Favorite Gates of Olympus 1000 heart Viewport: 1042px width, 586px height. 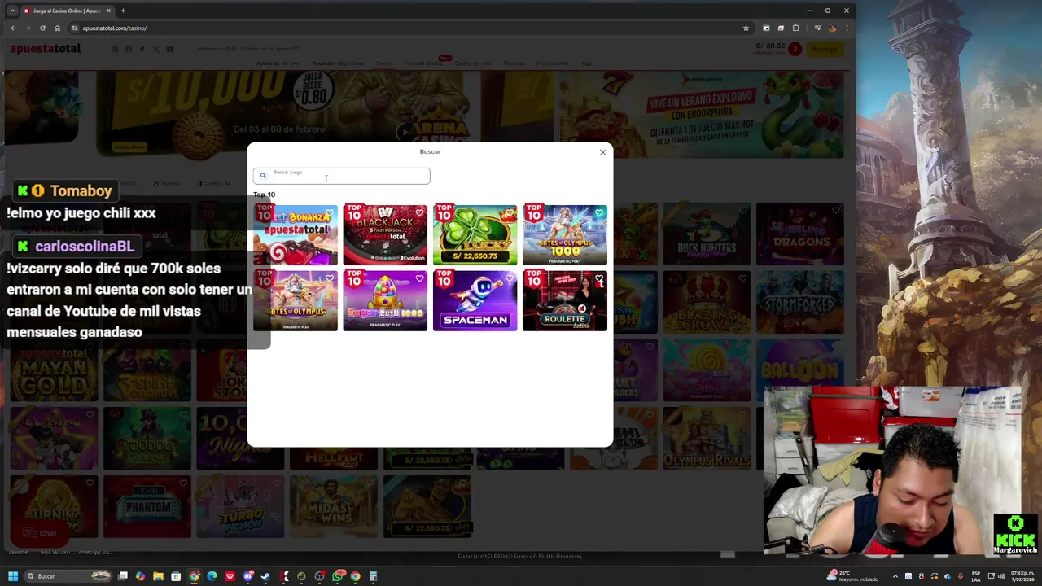coord(599,213)
